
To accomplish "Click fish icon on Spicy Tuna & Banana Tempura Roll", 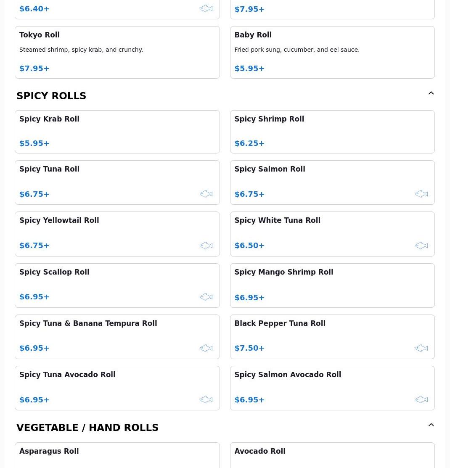I will click(206, 348).
